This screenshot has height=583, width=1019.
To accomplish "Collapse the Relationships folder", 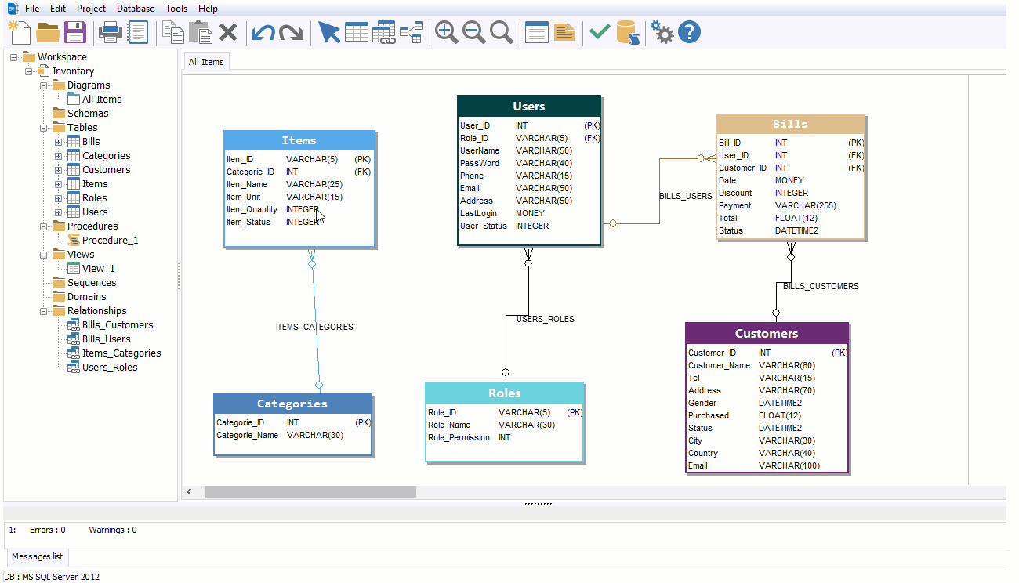I will [x=45, y=310].
